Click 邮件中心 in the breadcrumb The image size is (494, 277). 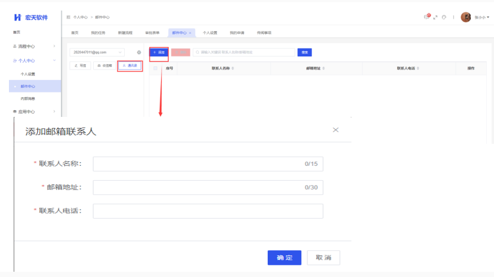102,17
